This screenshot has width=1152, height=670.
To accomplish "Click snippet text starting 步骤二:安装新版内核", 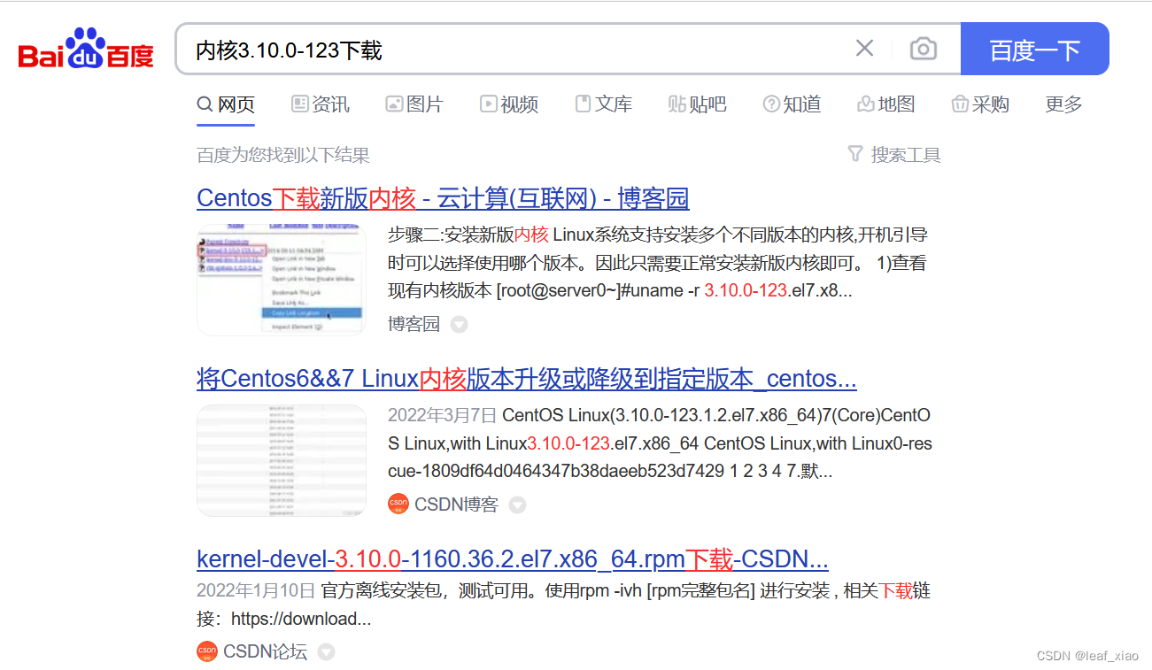I will coord(658,263).
